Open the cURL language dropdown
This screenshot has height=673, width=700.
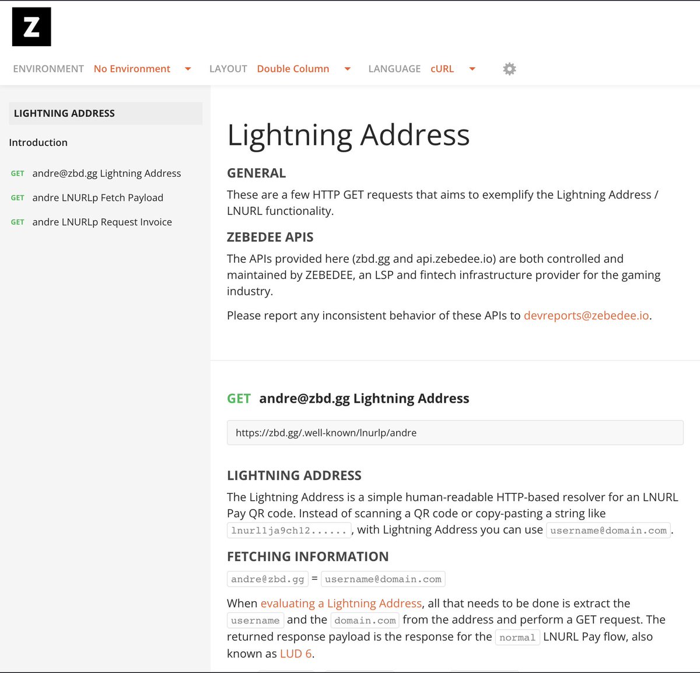453,69
